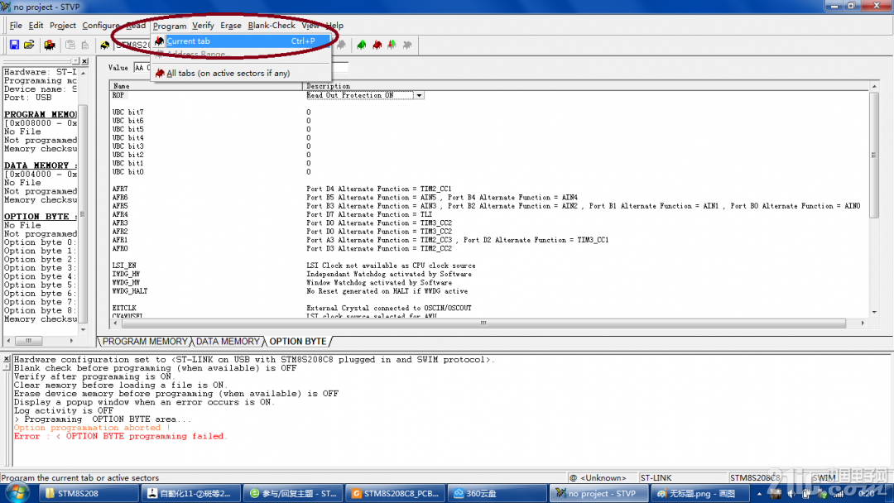Image resolution: width=894 pixels, height=503 pixels.
Task: Click the PROGRAM MEMORY heading in left panel
Action: click(41, 114)
